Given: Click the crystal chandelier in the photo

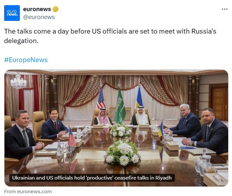Looking at the screenshot, I should (x=18, y=82).
